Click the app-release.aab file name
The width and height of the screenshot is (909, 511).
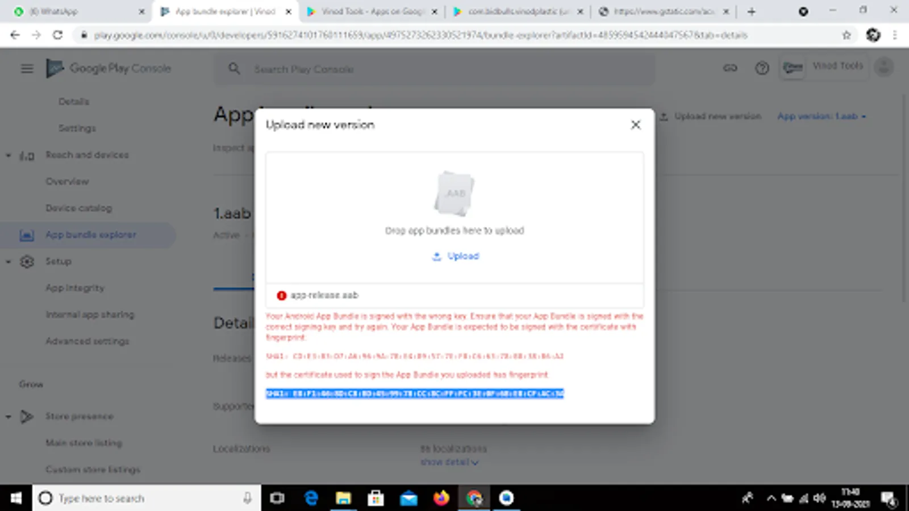click(324, 295)
